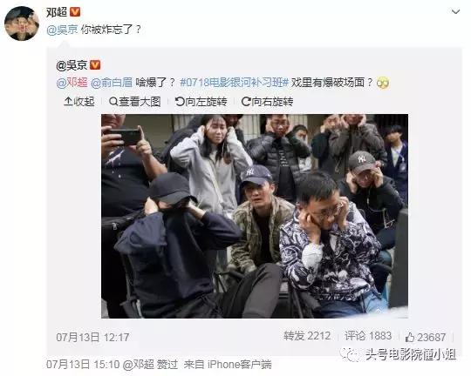The height and width of the screenshot is (376, 471).
Task: Click 邓超's orange verified badge
Action: coord(75,12)
